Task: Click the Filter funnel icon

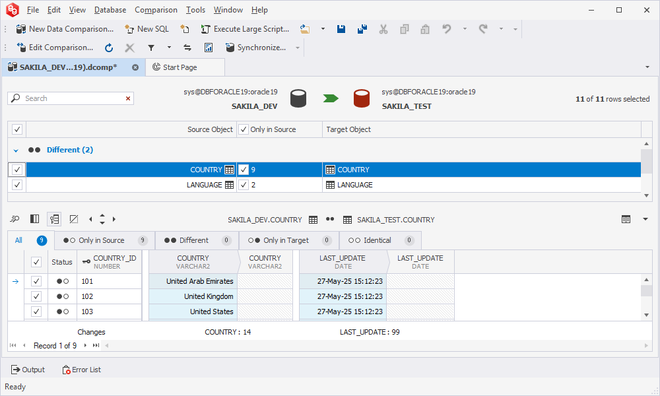Action: [150, 48]
